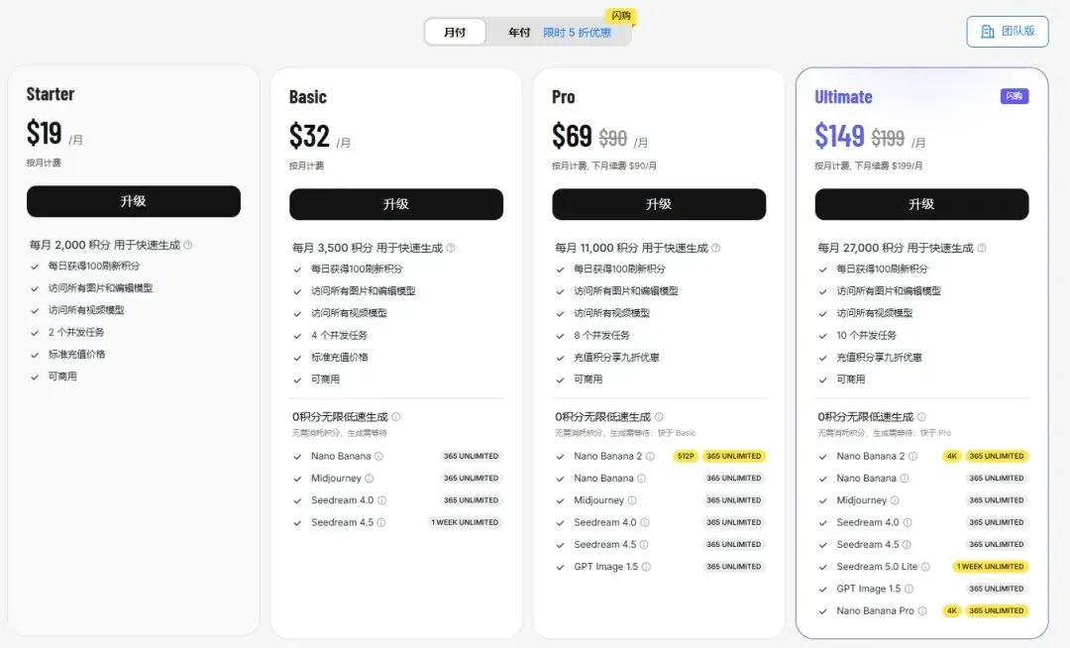Image resolution: width=1070 pixels, height=648 pixels.
Task: Open Seedream 4.5 info icon in Ultimate
Action: pos(907,544)
